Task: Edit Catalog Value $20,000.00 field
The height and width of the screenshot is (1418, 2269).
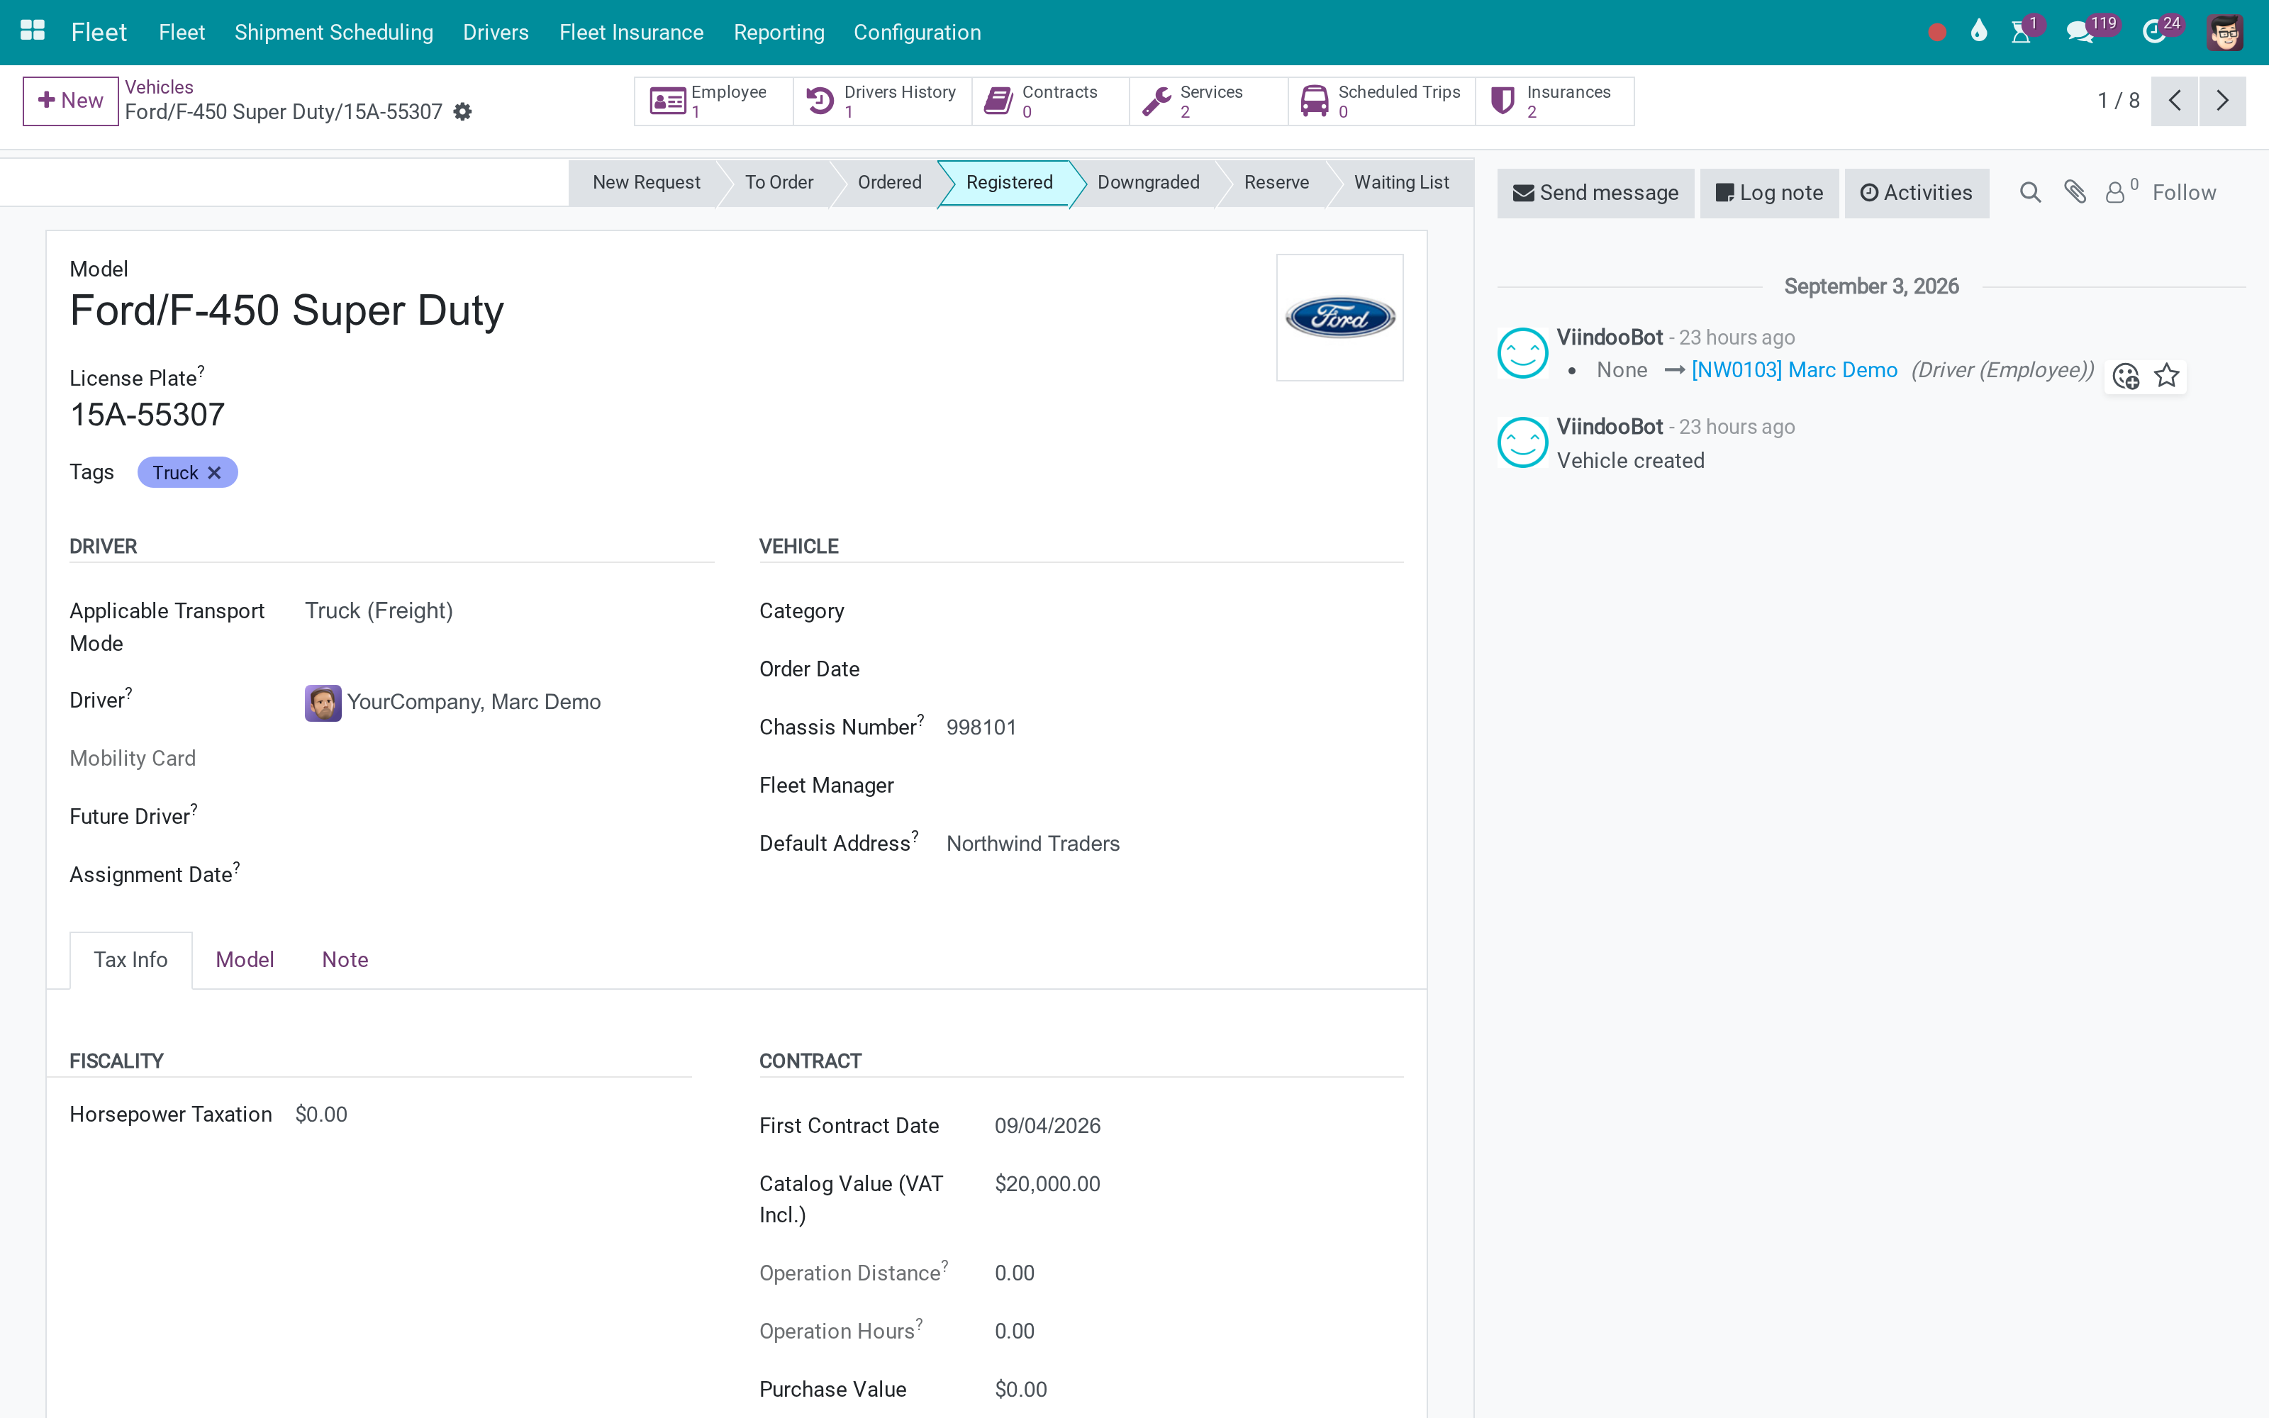Action: 1047,1185
